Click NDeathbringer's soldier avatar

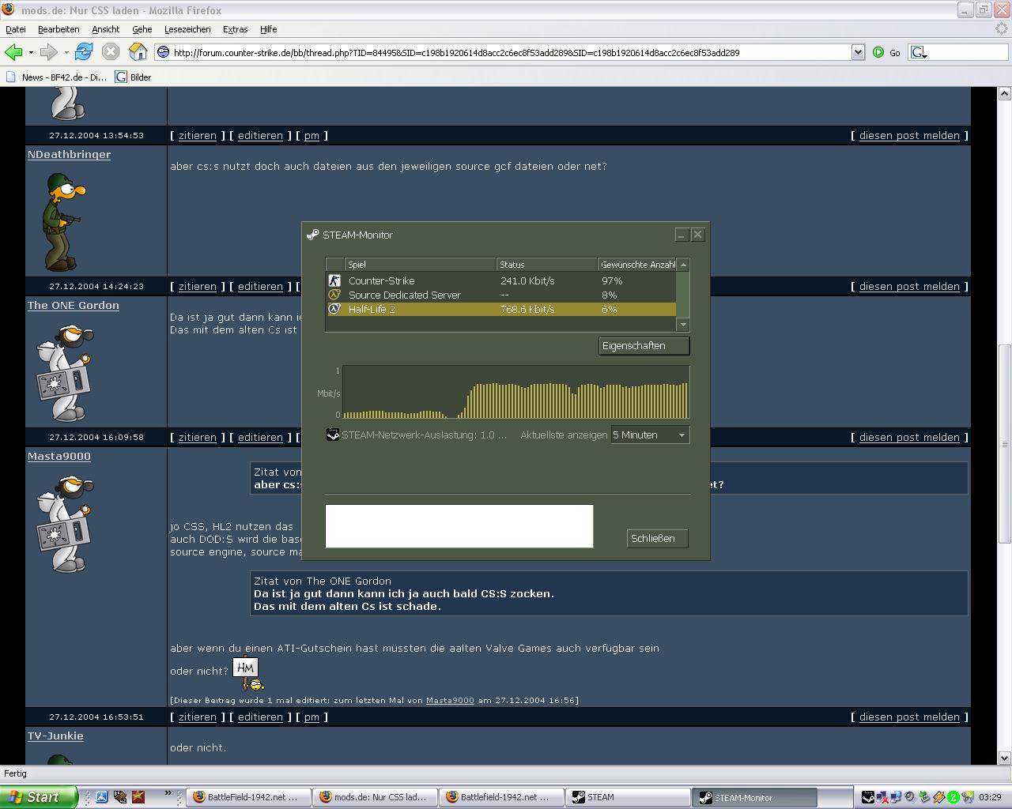pos(63,220)
